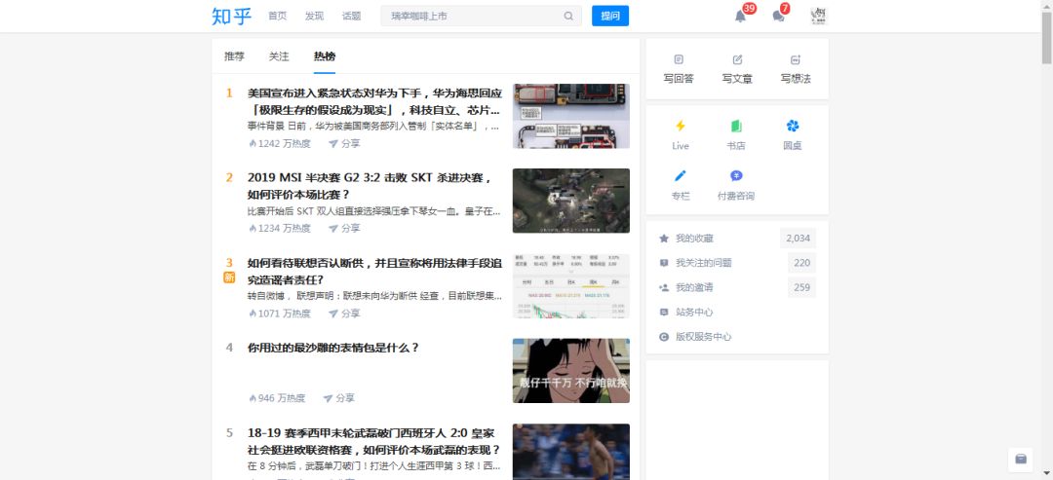Screen dimensions: 1053x480
Task: Open 你用过的最沙雕的表情包 question title
Action: coord(333,348)
